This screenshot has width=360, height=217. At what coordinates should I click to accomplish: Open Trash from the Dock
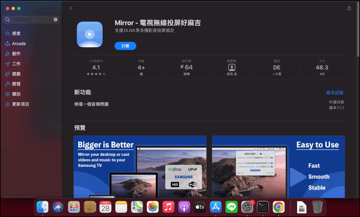click(317, 207)
